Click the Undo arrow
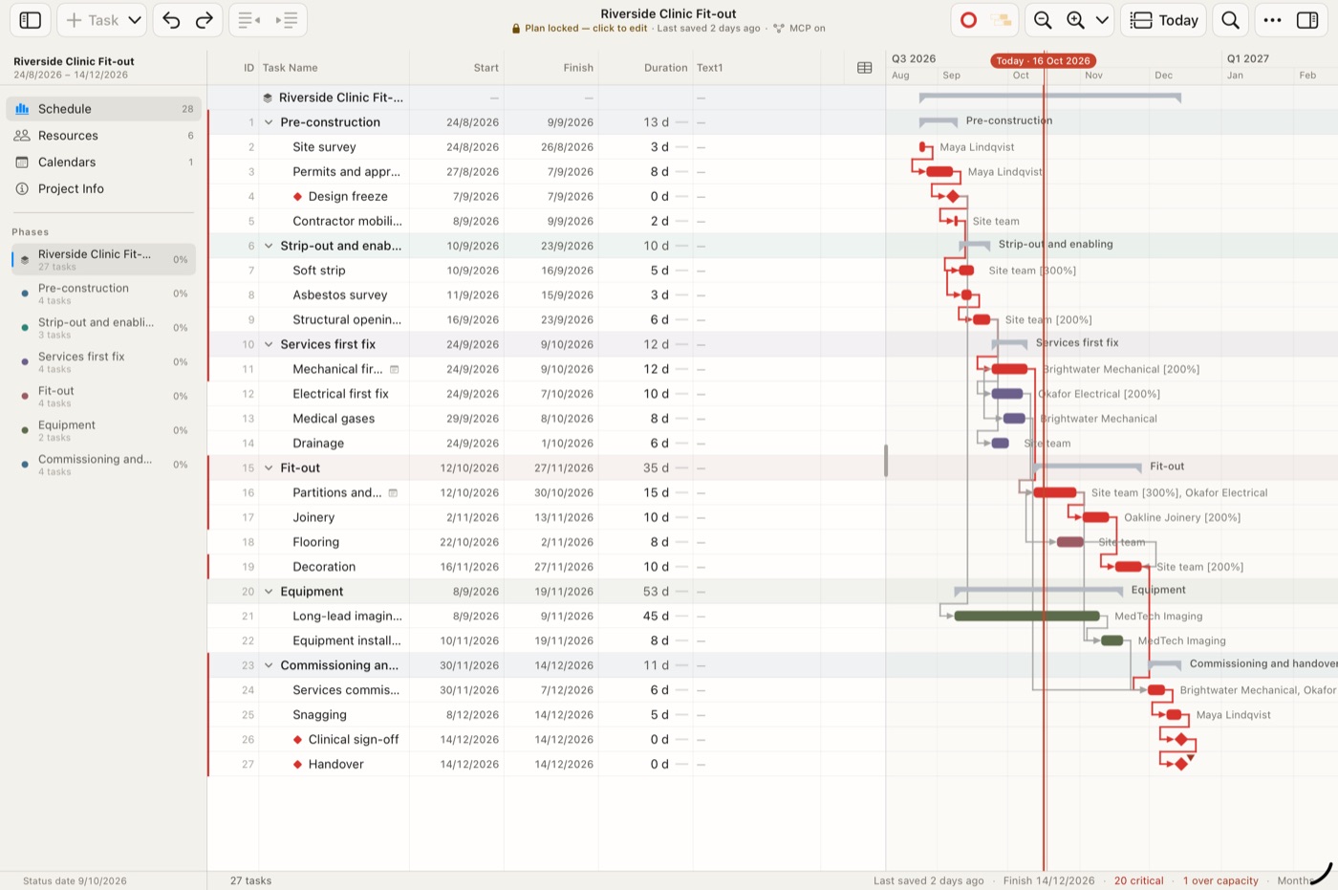Image resolution: width=1338 pixels, height=890 pixels. 171,20
